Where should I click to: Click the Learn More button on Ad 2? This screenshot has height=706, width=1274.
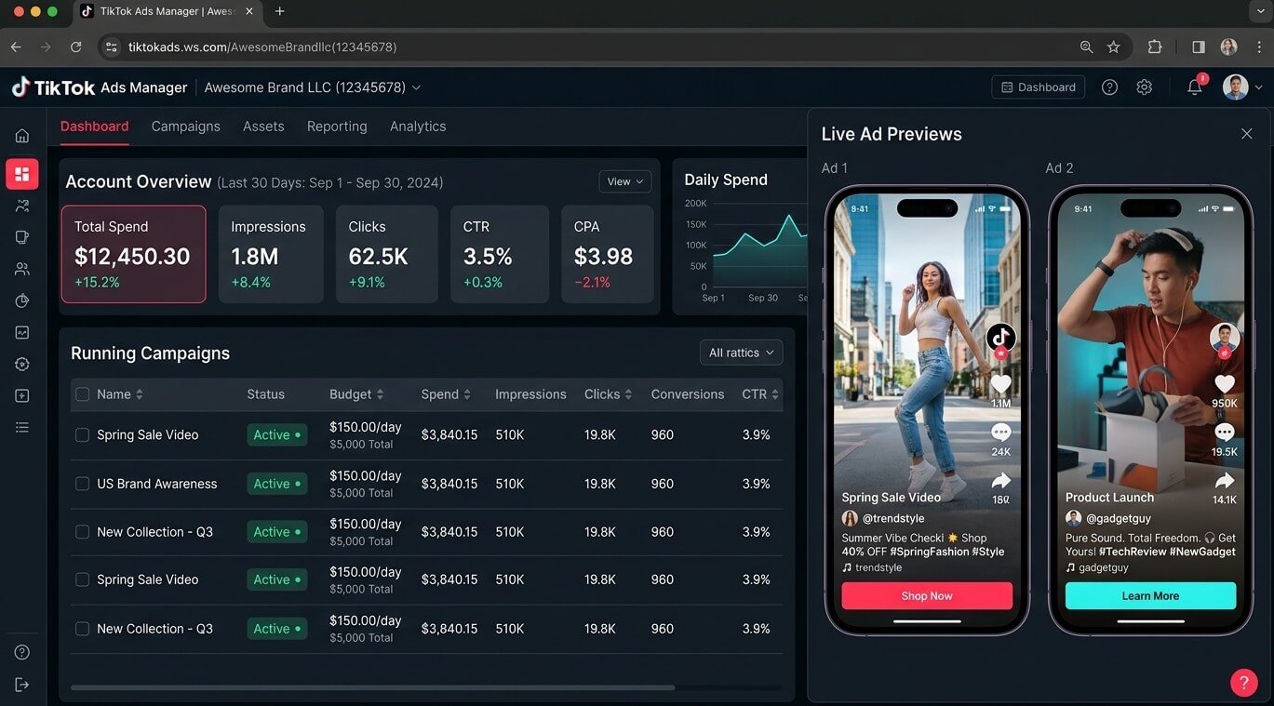(1150, 596)
